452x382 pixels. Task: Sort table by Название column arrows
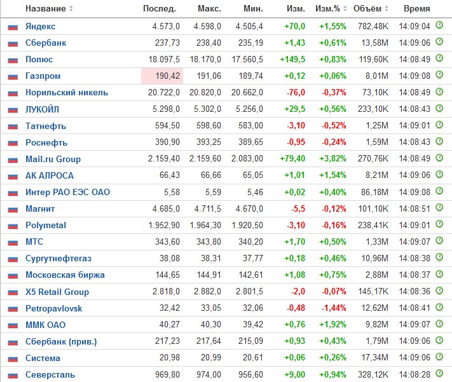(71, 9)
